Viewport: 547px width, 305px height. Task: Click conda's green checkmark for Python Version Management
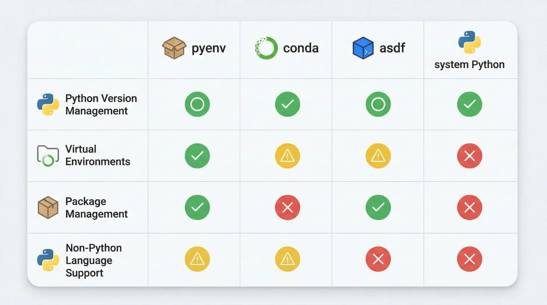[287, 104]
